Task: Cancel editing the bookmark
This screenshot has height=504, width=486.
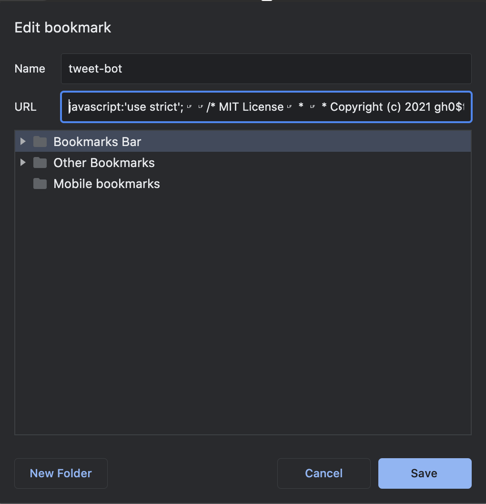Action: pyautogui.click(x=324, y=473)
